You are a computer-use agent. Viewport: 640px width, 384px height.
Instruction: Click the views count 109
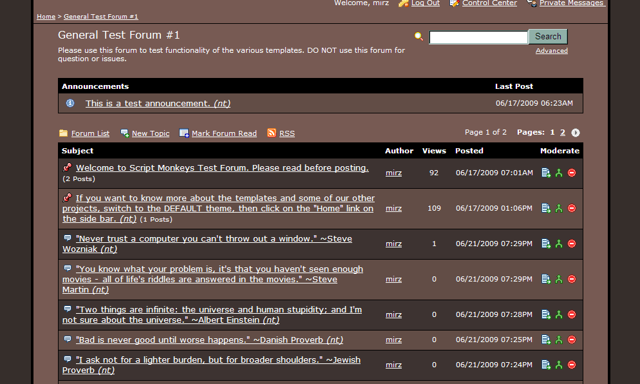click(434, 208)
